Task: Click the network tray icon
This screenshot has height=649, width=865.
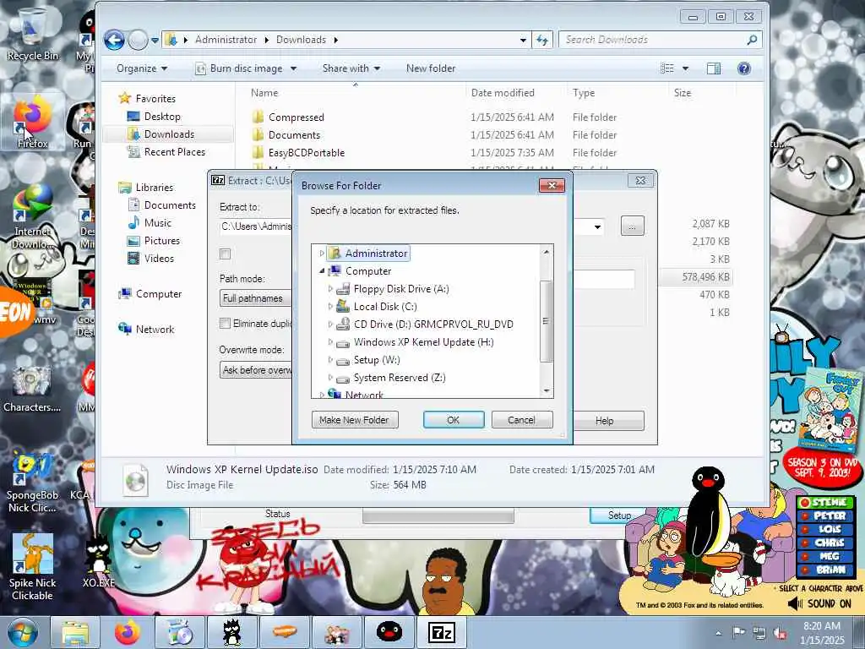Action: click(759, 633)
